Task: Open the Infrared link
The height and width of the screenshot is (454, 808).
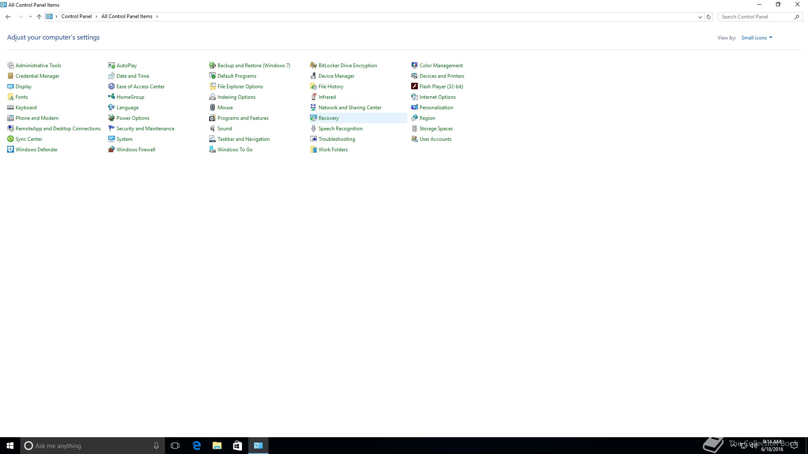Action: [327, 97]
